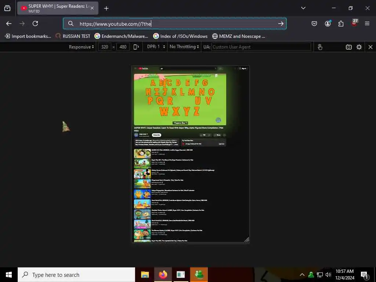Open the Responsive device preset dropdown
Image resolution: width=376 pixels, height=282 pixels.
[x=81, y=47]
